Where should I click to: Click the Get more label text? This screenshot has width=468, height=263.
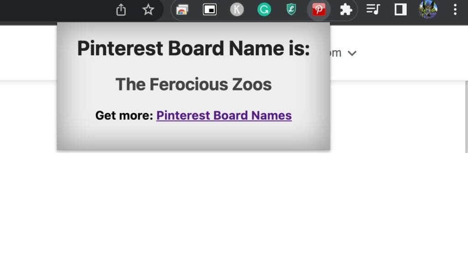click(x=124, y=116)
